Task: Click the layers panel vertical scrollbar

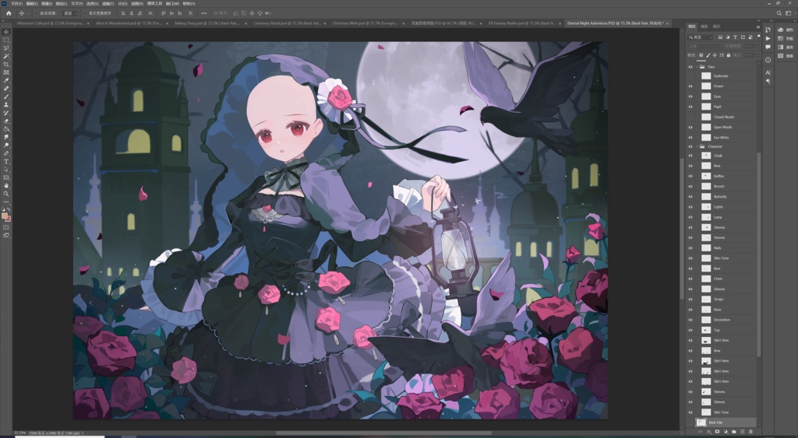Action: click(x=758, y=254)
